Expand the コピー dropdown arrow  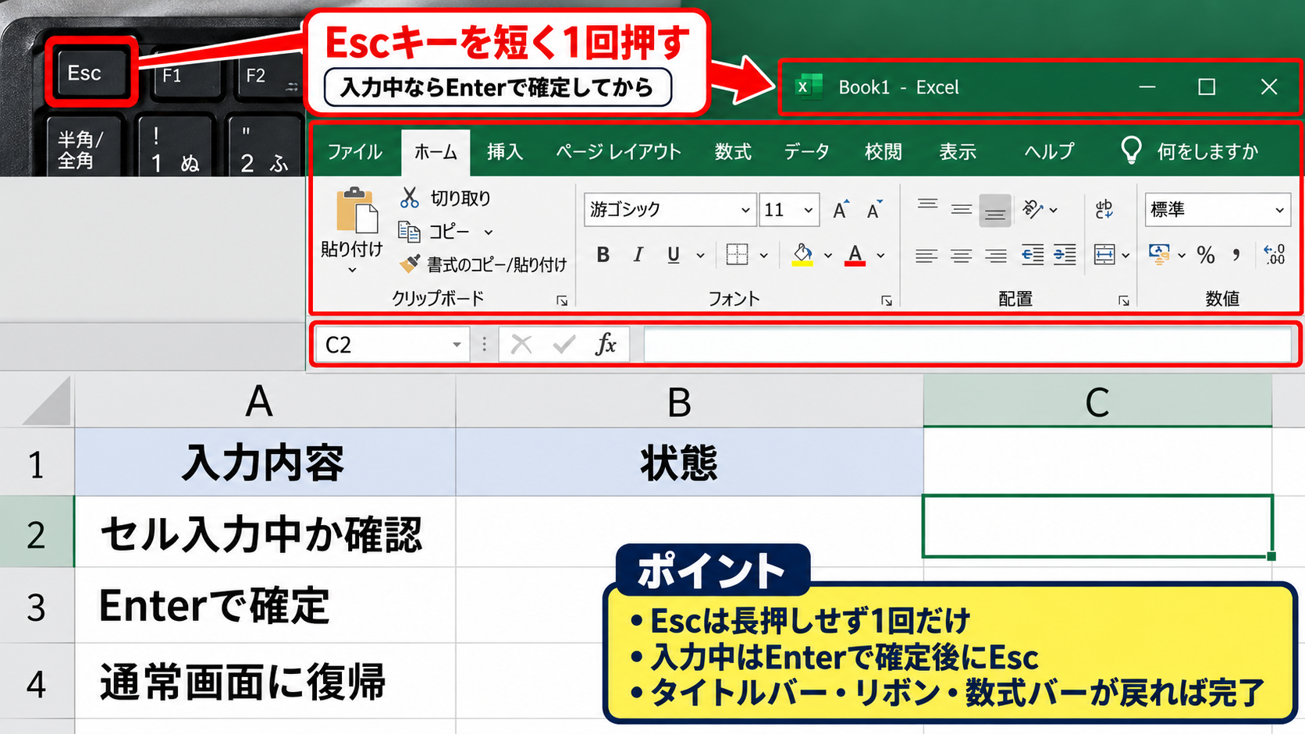pyautogui.click(x=489, y=232)
